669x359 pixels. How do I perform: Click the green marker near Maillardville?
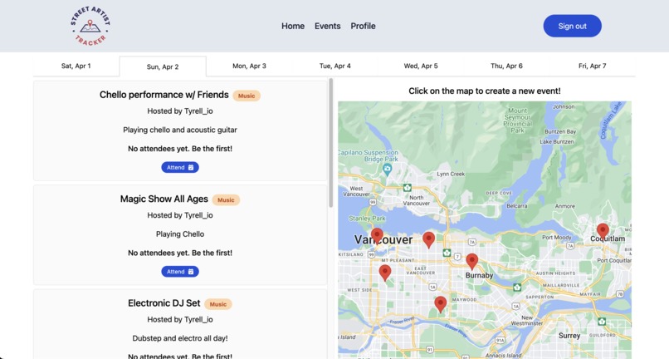(517, 287)
